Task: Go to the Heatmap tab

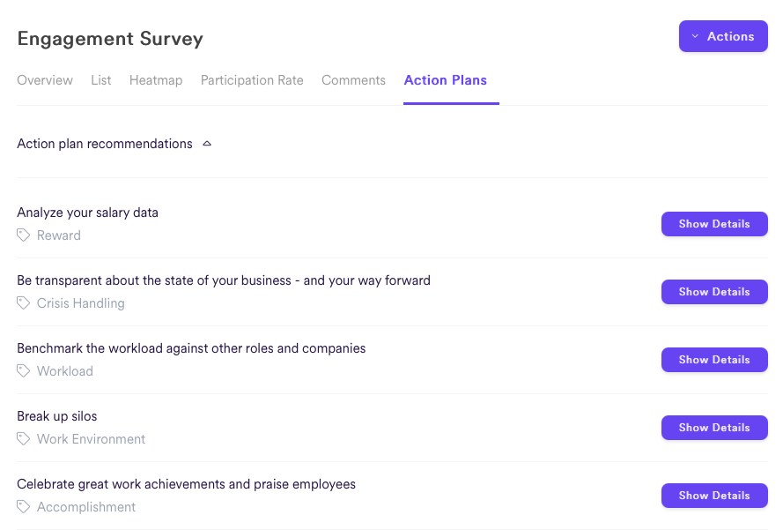Action: (156, 80)
